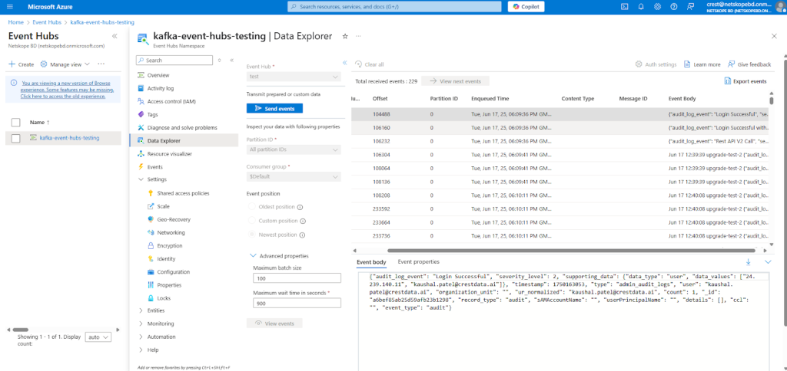Open the Partition ID dropdown

(294, 149)
